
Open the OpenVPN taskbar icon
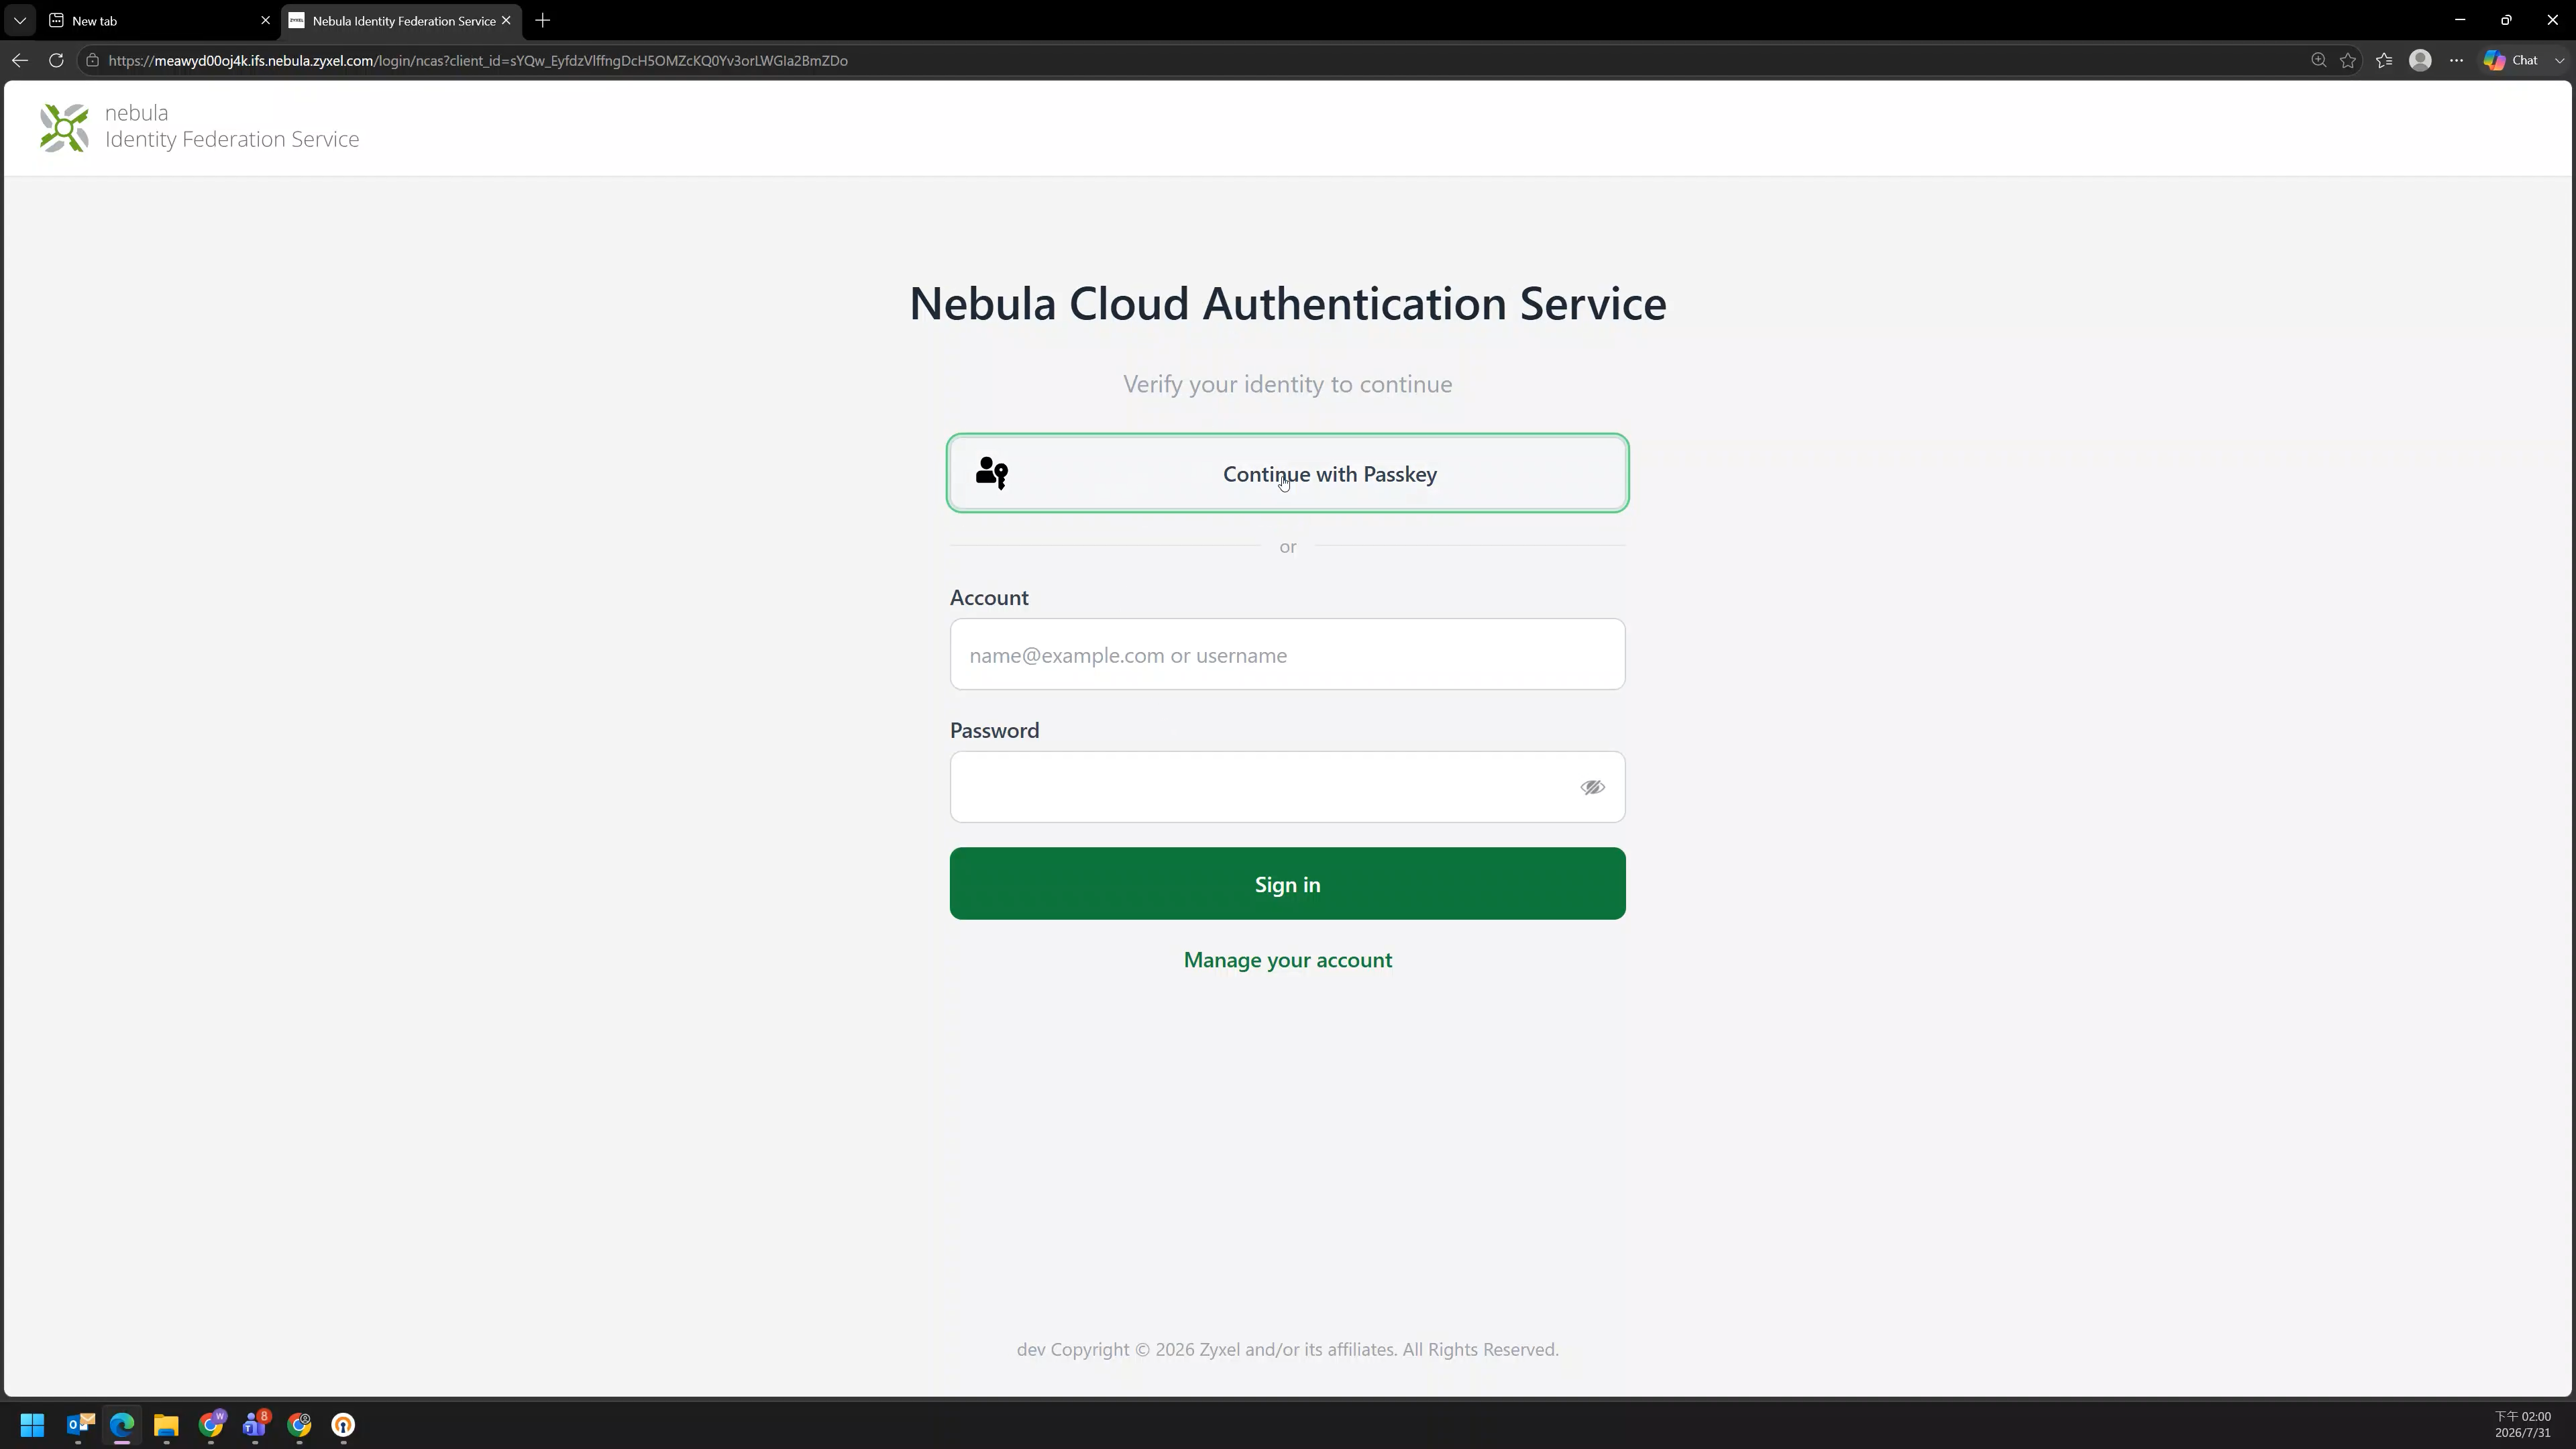pyautogui.click(x=343, y=1425)
